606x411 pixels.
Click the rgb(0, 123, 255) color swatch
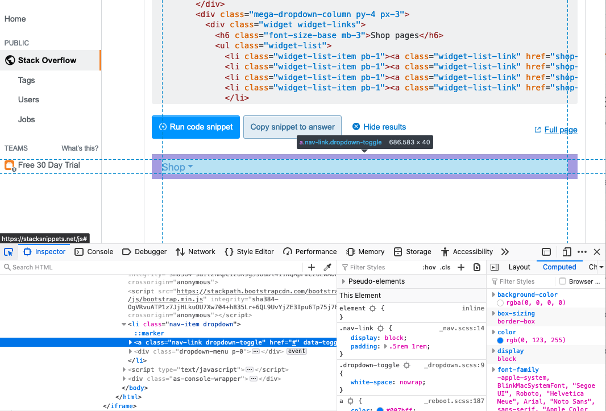coord(500,341)
